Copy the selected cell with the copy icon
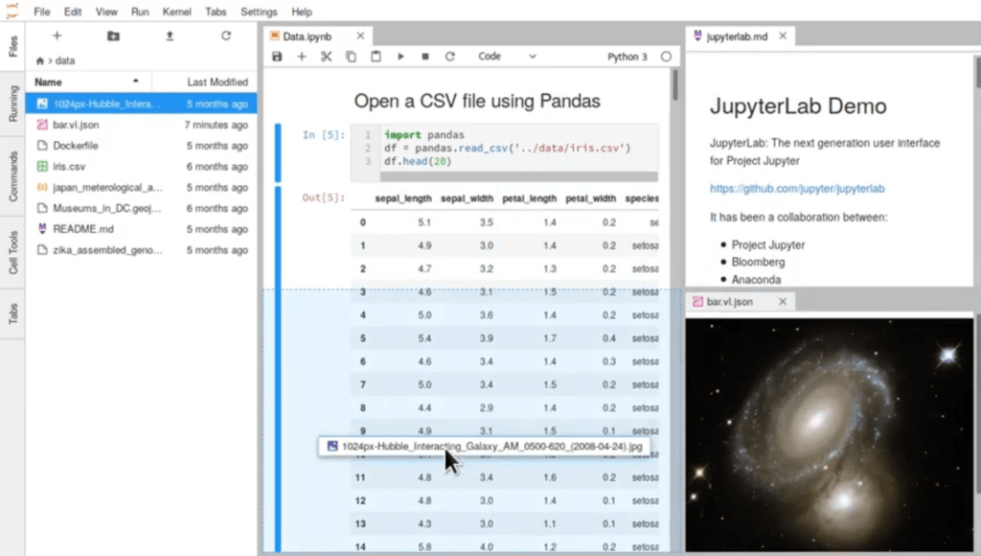This screenshot has height=556, width=981. 349,56
